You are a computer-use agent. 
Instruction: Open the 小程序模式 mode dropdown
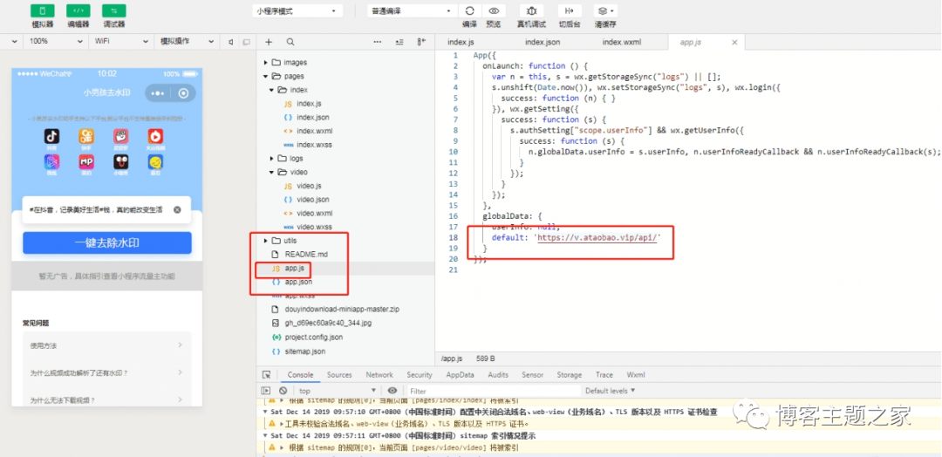297,10
